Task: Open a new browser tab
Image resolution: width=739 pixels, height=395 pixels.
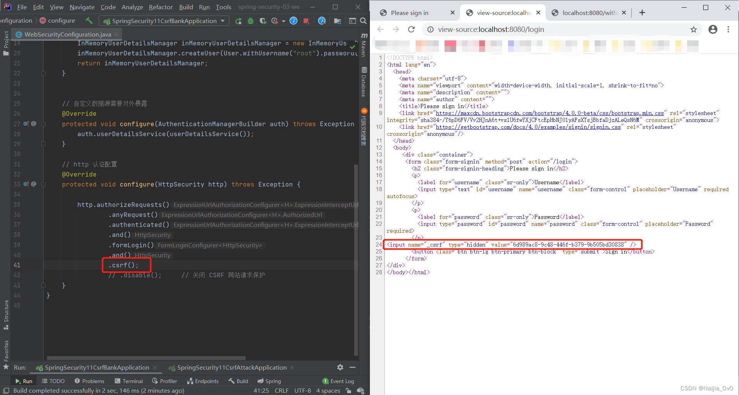Action: (x=642, y=13)
